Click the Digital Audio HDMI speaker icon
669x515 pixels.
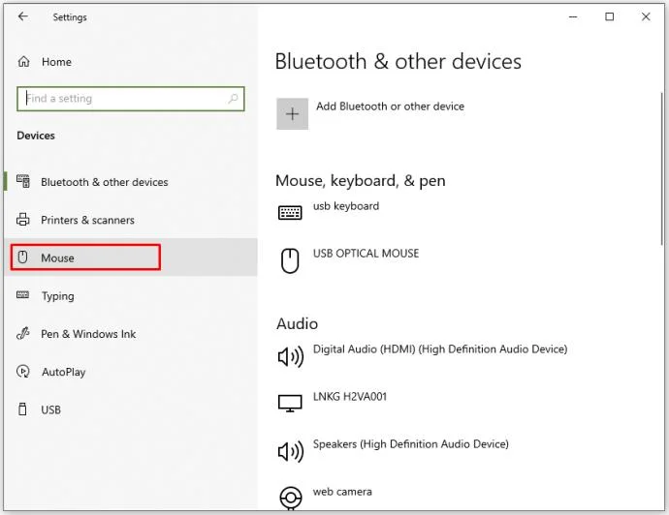(290, 356)
